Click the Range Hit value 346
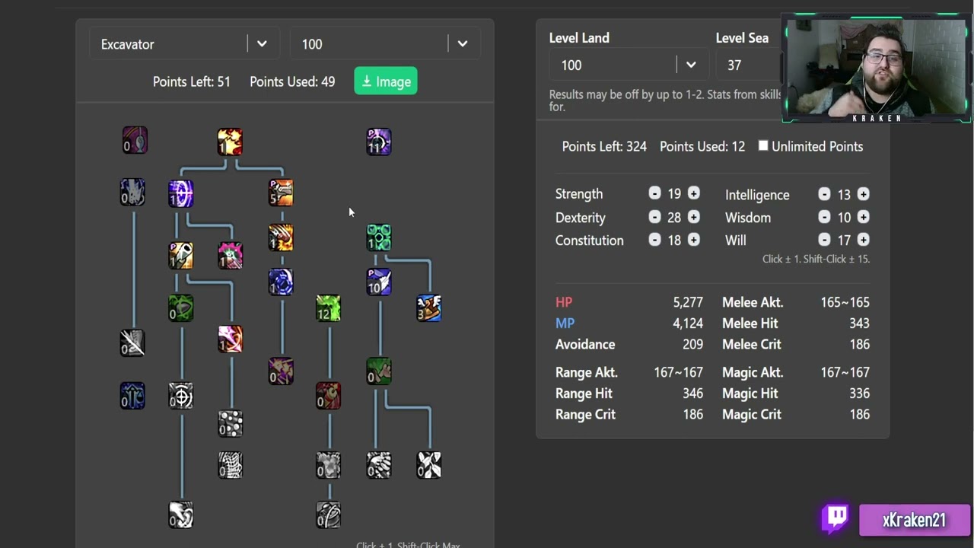The height and width of the screenshot is (548, 974). (x=692, y=393)
